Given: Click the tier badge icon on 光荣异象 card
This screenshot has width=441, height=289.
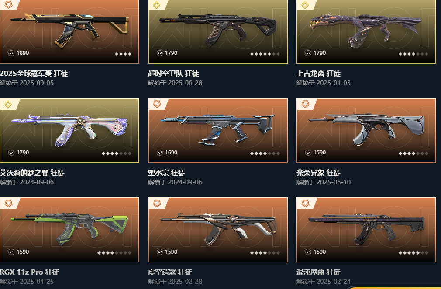Looking at the screenshot, I should 305,105.
